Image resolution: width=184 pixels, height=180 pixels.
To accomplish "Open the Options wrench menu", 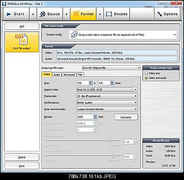I will point(168,14).
